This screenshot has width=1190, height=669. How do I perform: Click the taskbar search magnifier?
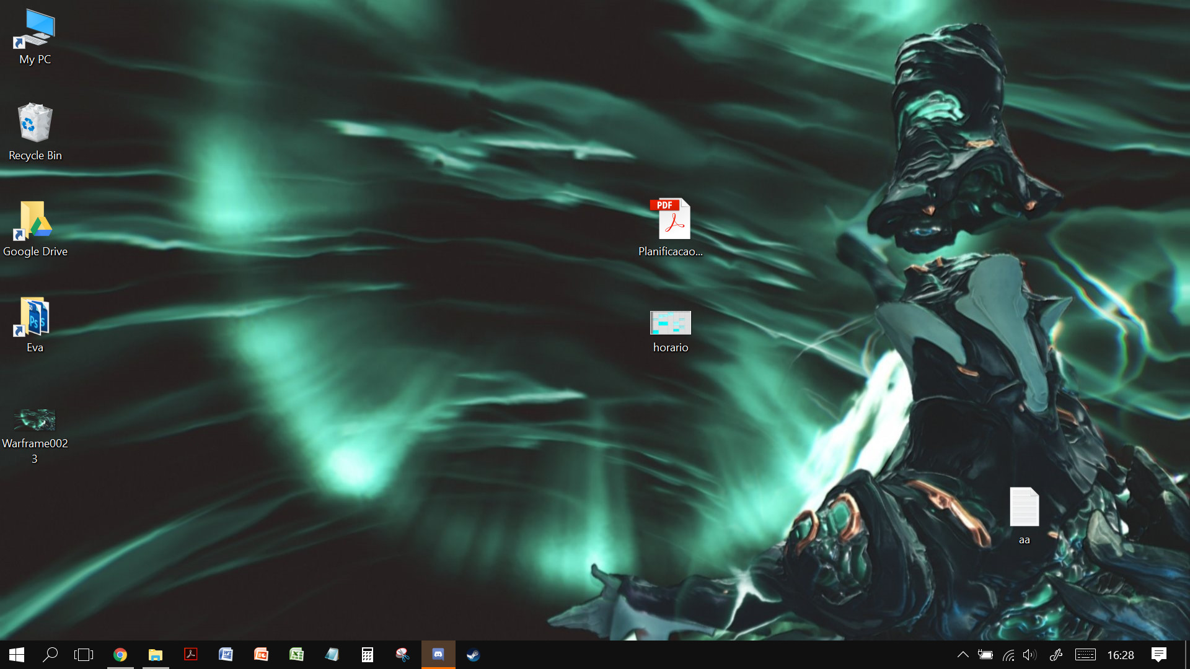(x=50, y=655)
